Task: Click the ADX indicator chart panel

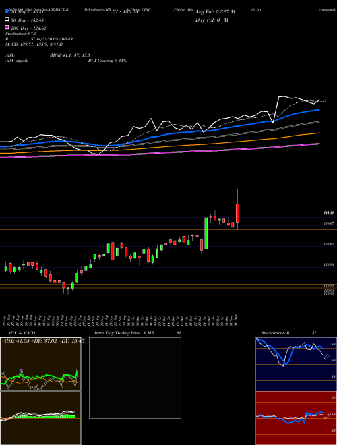Action: tap(40, 364)
